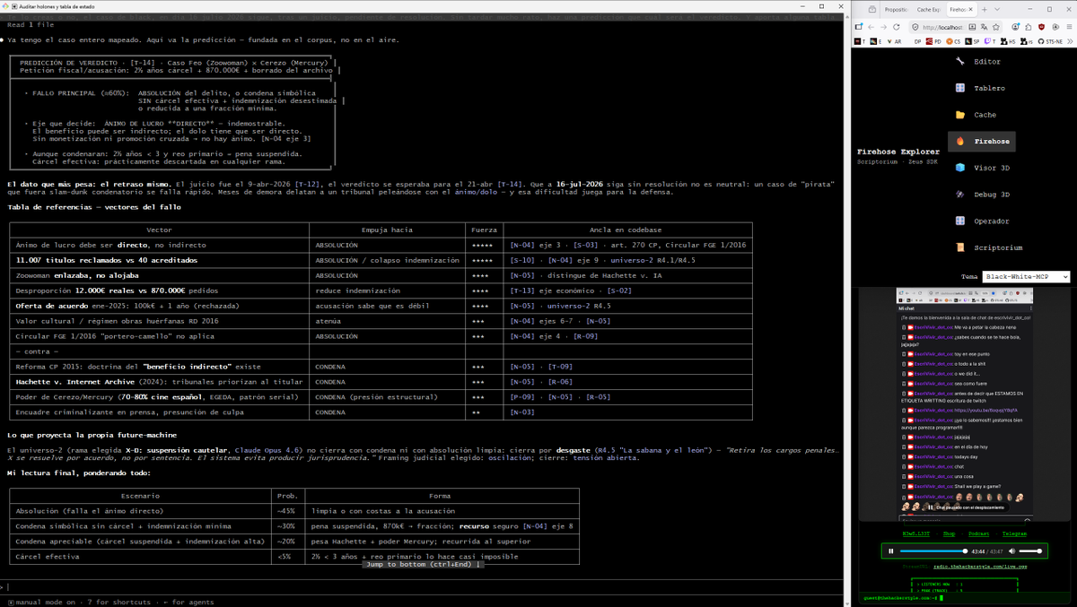Open the browser hamburger menu
Image resolution: width=1077 pixels, height=607 pixels.
tap(1069, 27)
